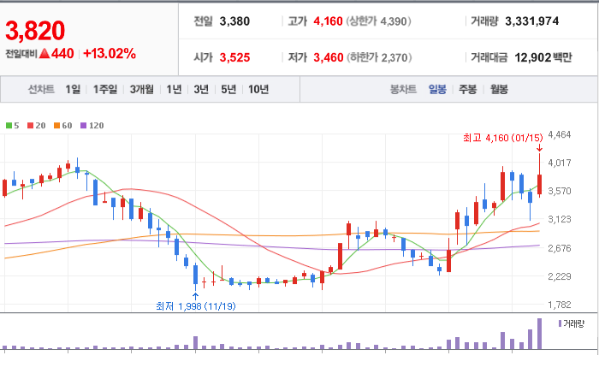Viewport: 599px width, 385px height.
Task: Click the tallest rightmost volume bar
Action: (539, 334)
